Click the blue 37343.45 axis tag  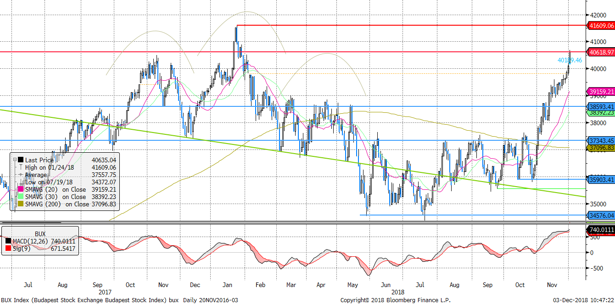coord(601,140)
